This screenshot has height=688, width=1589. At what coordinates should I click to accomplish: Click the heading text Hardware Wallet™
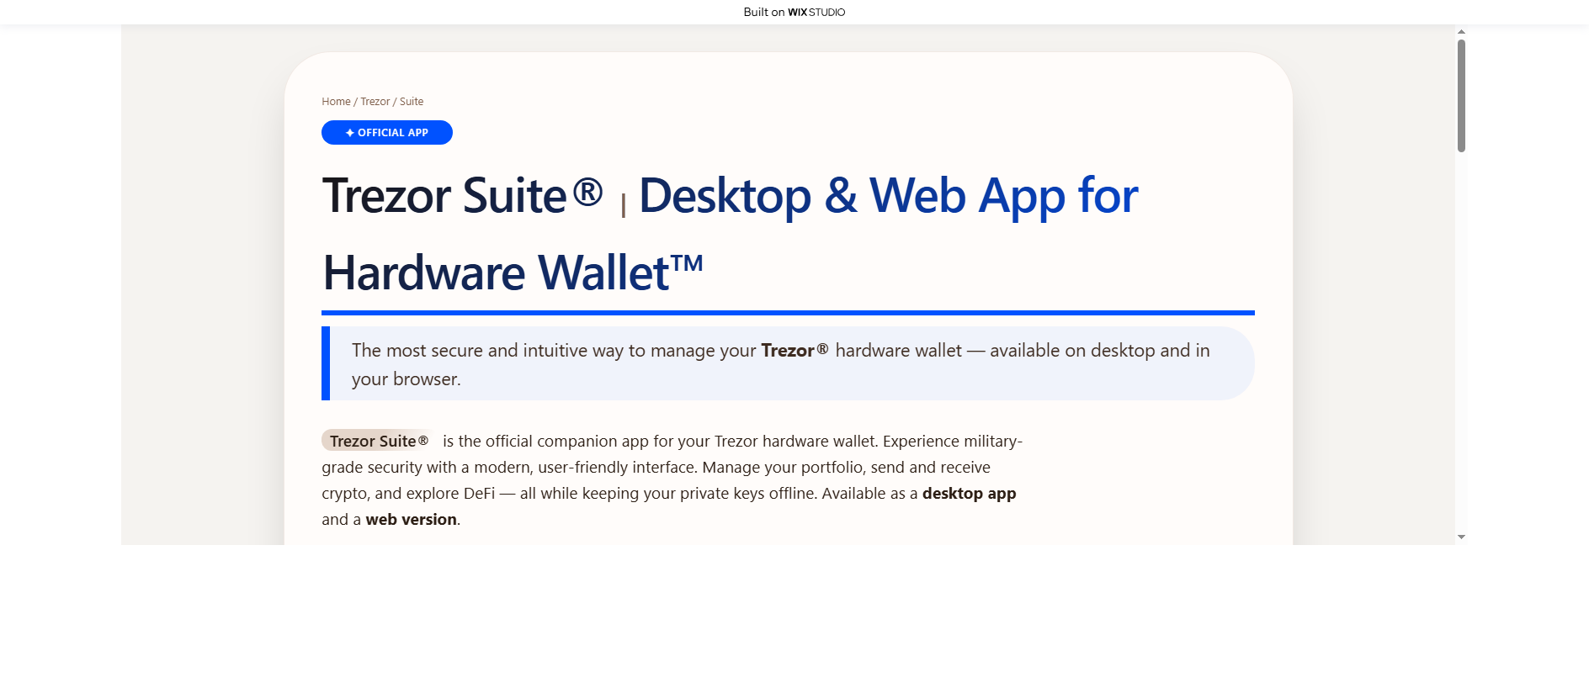[513, 273]
